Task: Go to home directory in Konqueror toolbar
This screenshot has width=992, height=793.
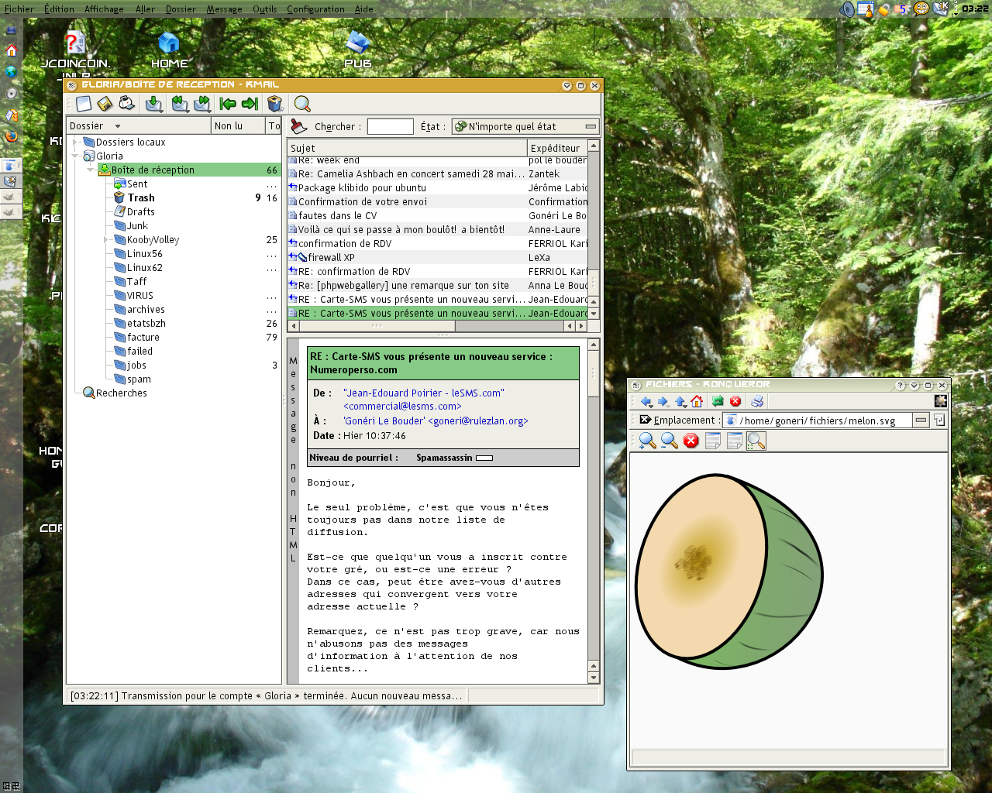Action: coord(697,401)
